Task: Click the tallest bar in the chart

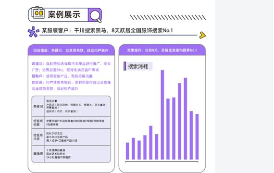Action: (x=162, y=115)
